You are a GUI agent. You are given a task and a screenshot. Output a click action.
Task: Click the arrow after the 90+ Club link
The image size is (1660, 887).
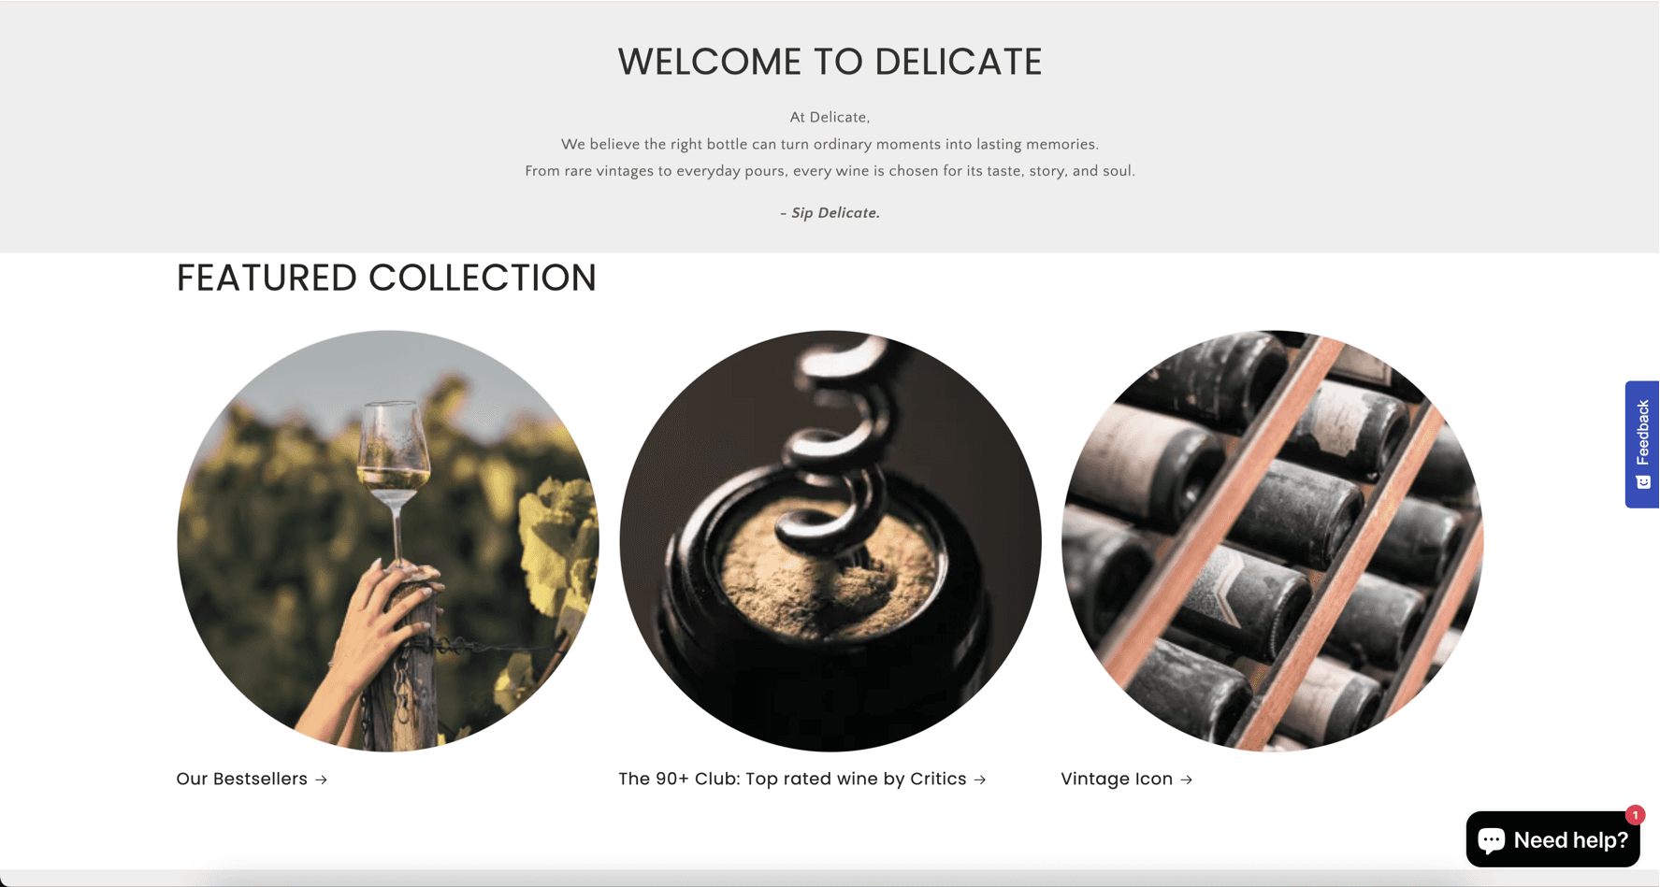(980, 780)
